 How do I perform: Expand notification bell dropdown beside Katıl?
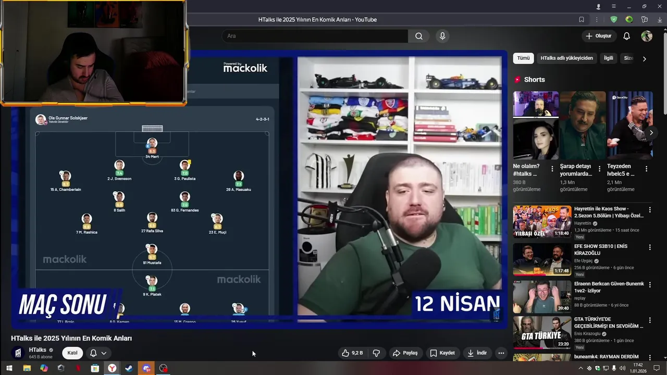[x=98, y=353]
